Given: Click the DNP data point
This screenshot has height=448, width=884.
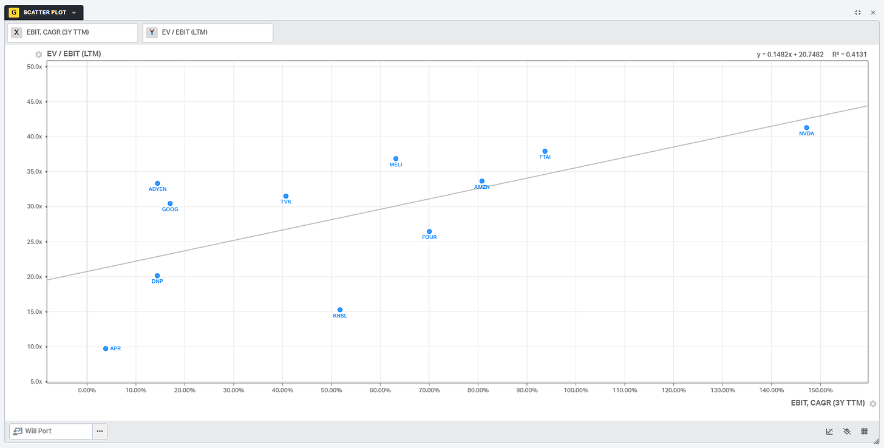Looking at the screenshot, I should (x=157, y=276).
